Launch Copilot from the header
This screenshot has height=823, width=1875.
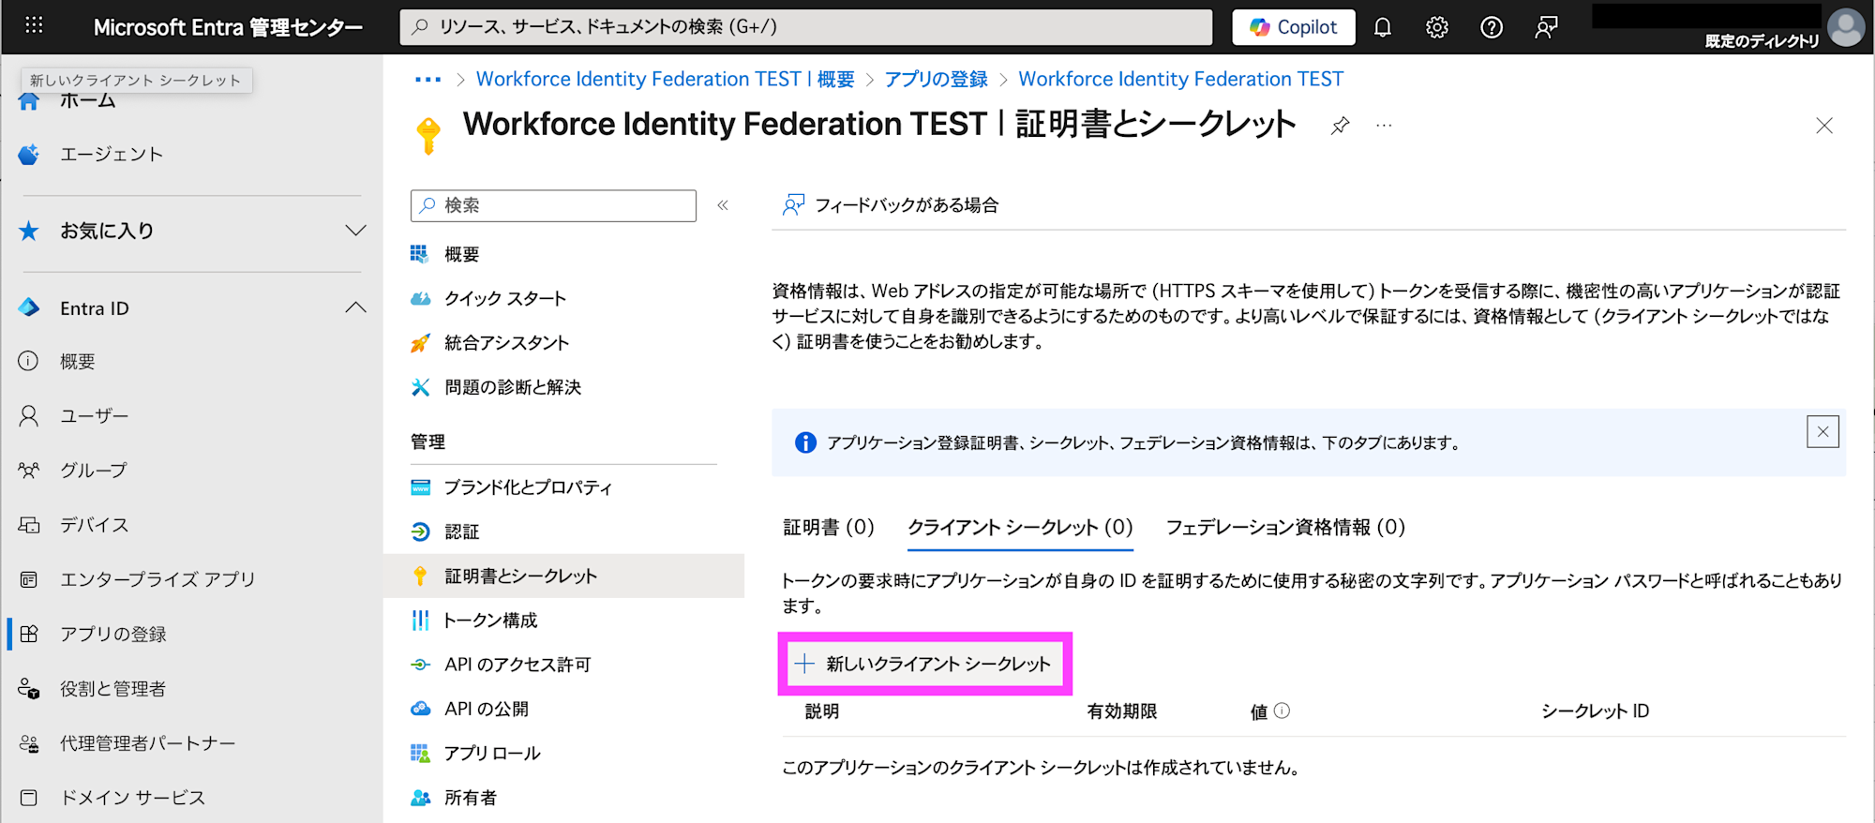coord(1294,27)
